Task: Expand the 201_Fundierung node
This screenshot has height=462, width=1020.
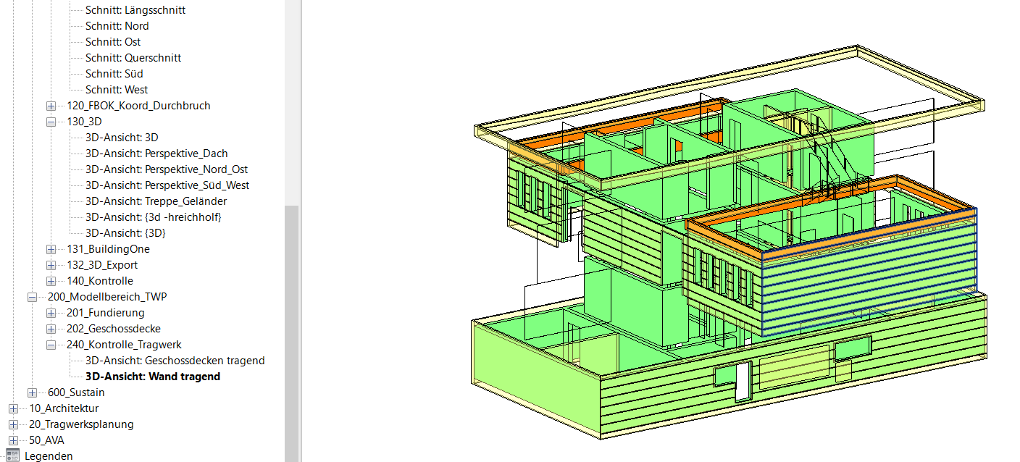Action: (51, 313)
